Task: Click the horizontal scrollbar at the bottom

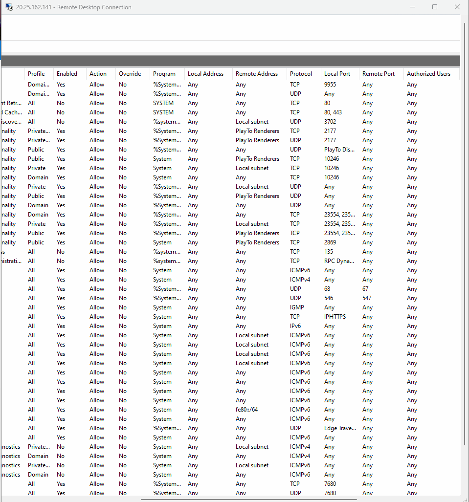Action: pyautogui.click(x=248, y=500)
